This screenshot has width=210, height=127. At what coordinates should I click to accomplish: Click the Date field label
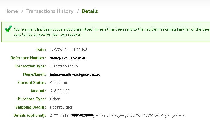point(41,50)
